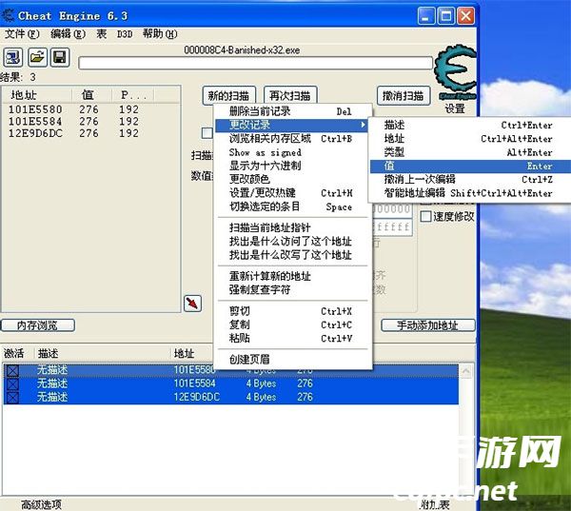
Task: Select 强制复查字符 menu entry
Action: (291, 290)
